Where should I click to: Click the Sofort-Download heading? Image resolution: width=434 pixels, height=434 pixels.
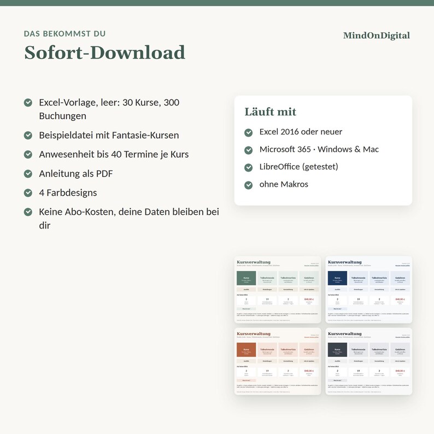coord(104,52)
